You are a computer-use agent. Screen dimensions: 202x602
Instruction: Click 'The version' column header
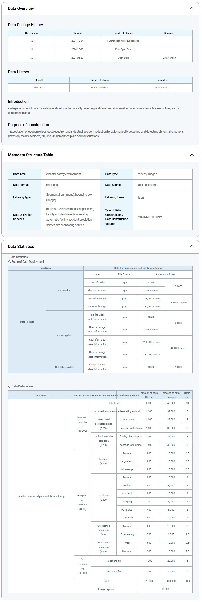tap(31, 33)
